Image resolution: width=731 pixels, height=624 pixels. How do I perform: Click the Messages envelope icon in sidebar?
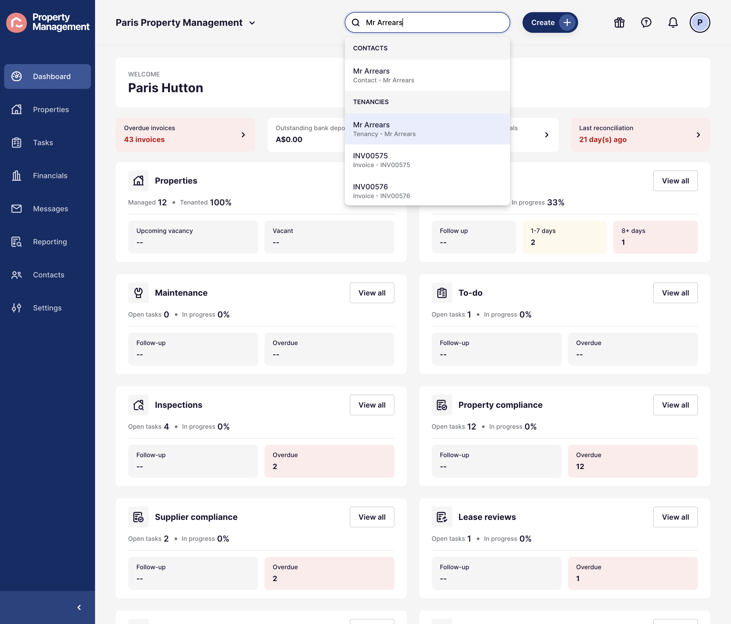click(x=17, y=208)
